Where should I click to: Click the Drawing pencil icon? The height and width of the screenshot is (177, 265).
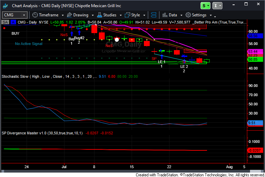pos(70,15)
